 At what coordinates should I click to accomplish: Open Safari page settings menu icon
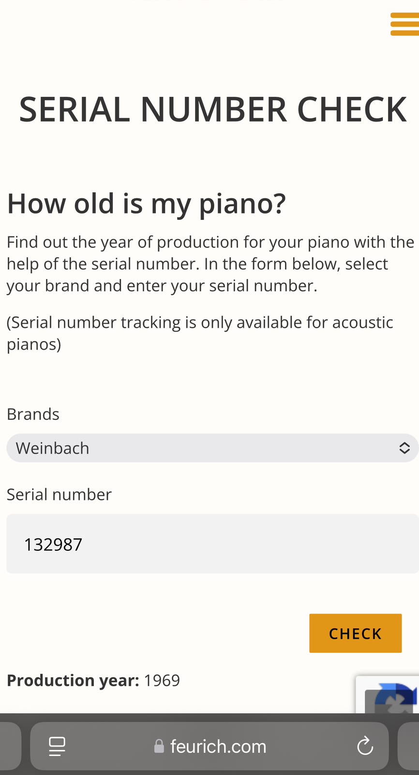57,746
